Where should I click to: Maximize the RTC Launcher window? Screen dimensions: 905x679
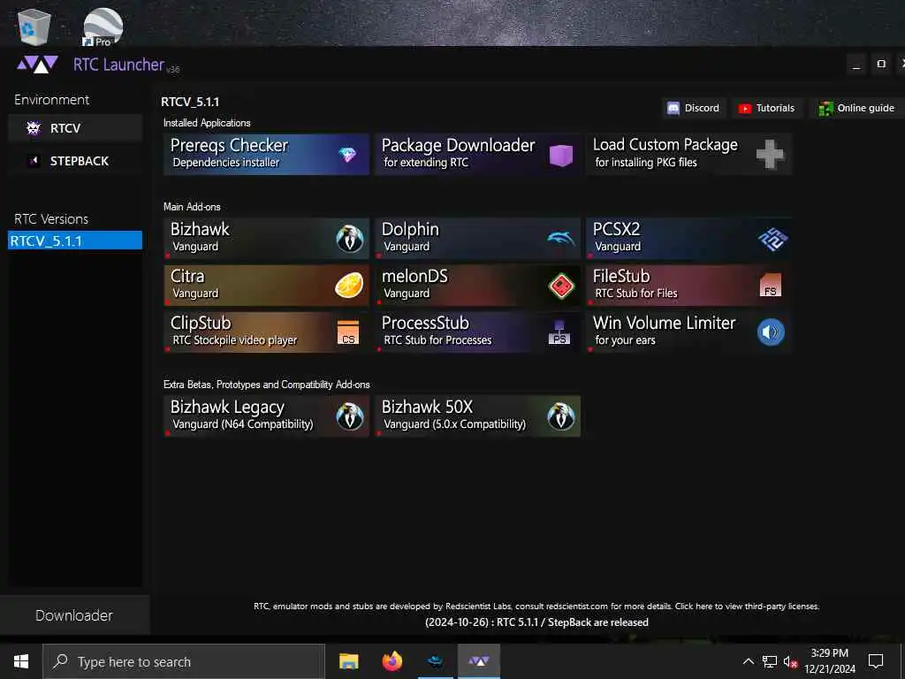click(x=881, y=64)
